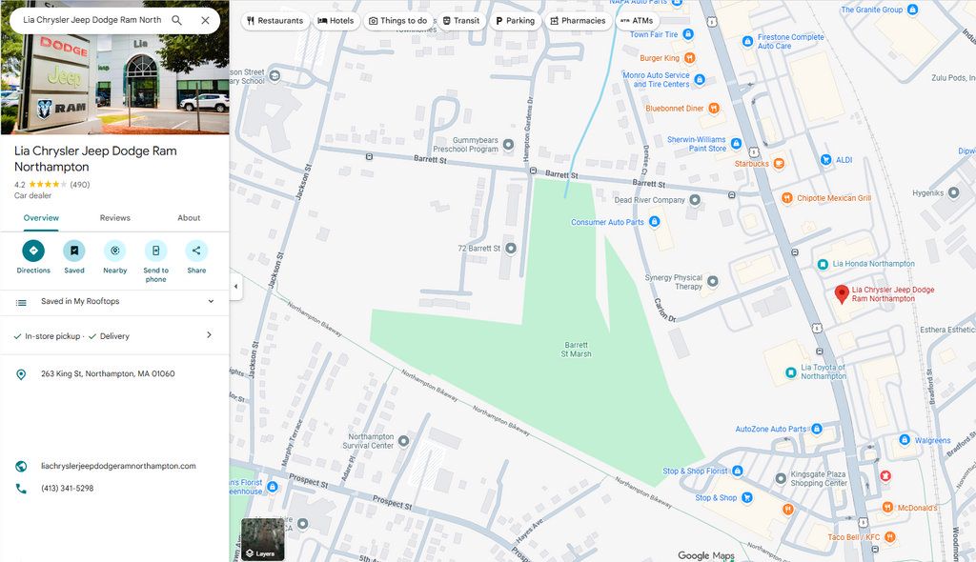This screenshot has height=562, width=976.
Task: Filter map by Pharmacies
Action: click(x=579, y=21)
